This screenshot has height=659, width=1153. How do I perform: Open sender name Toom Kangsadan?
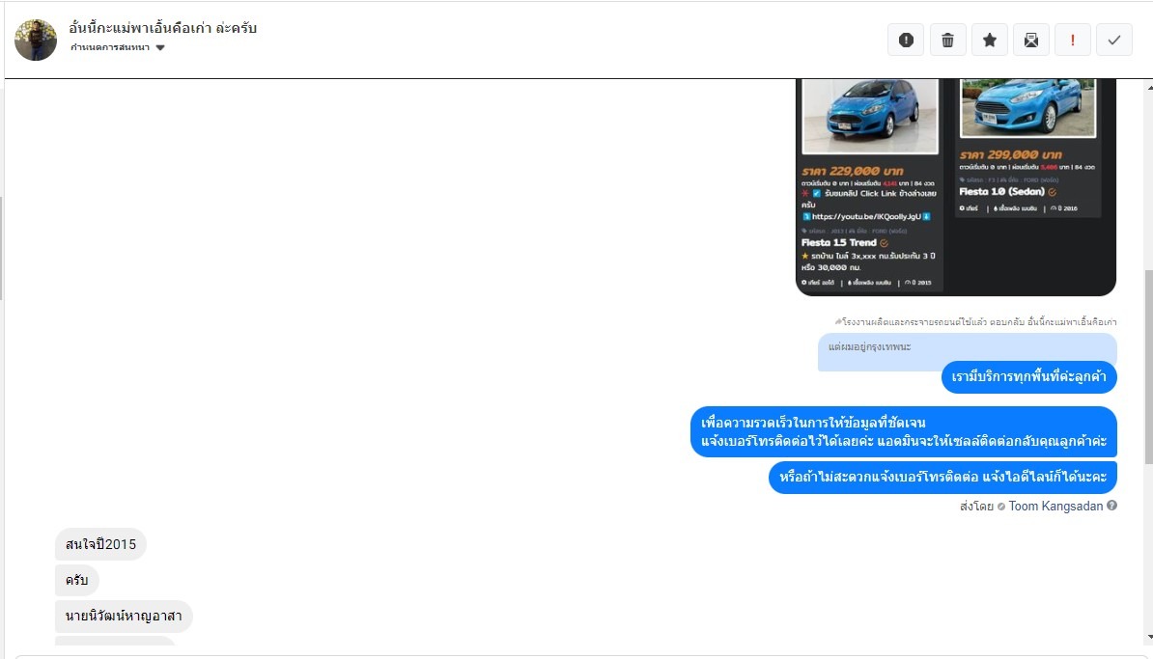1055,507
